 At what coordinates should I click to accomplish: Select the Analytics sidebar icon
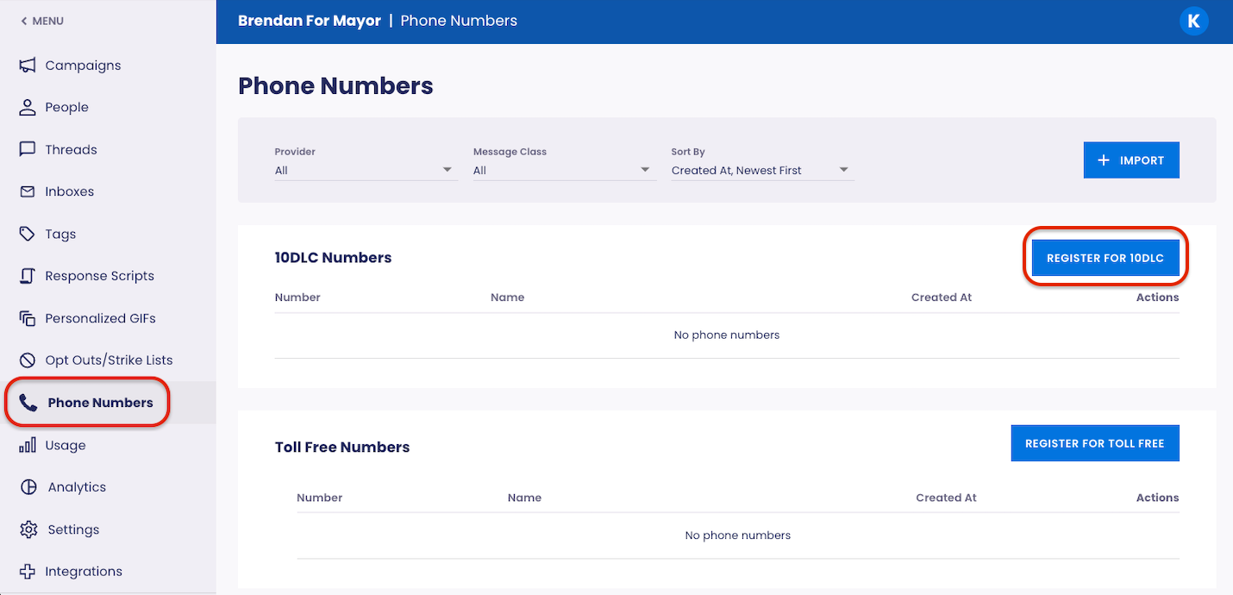(x=28, y=486)
